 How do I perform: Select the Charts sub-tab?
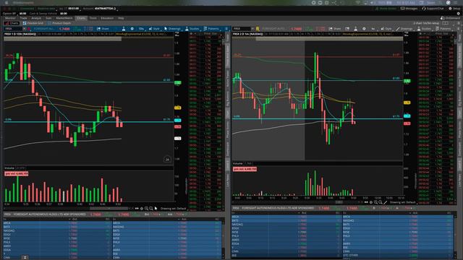[12, 23]
